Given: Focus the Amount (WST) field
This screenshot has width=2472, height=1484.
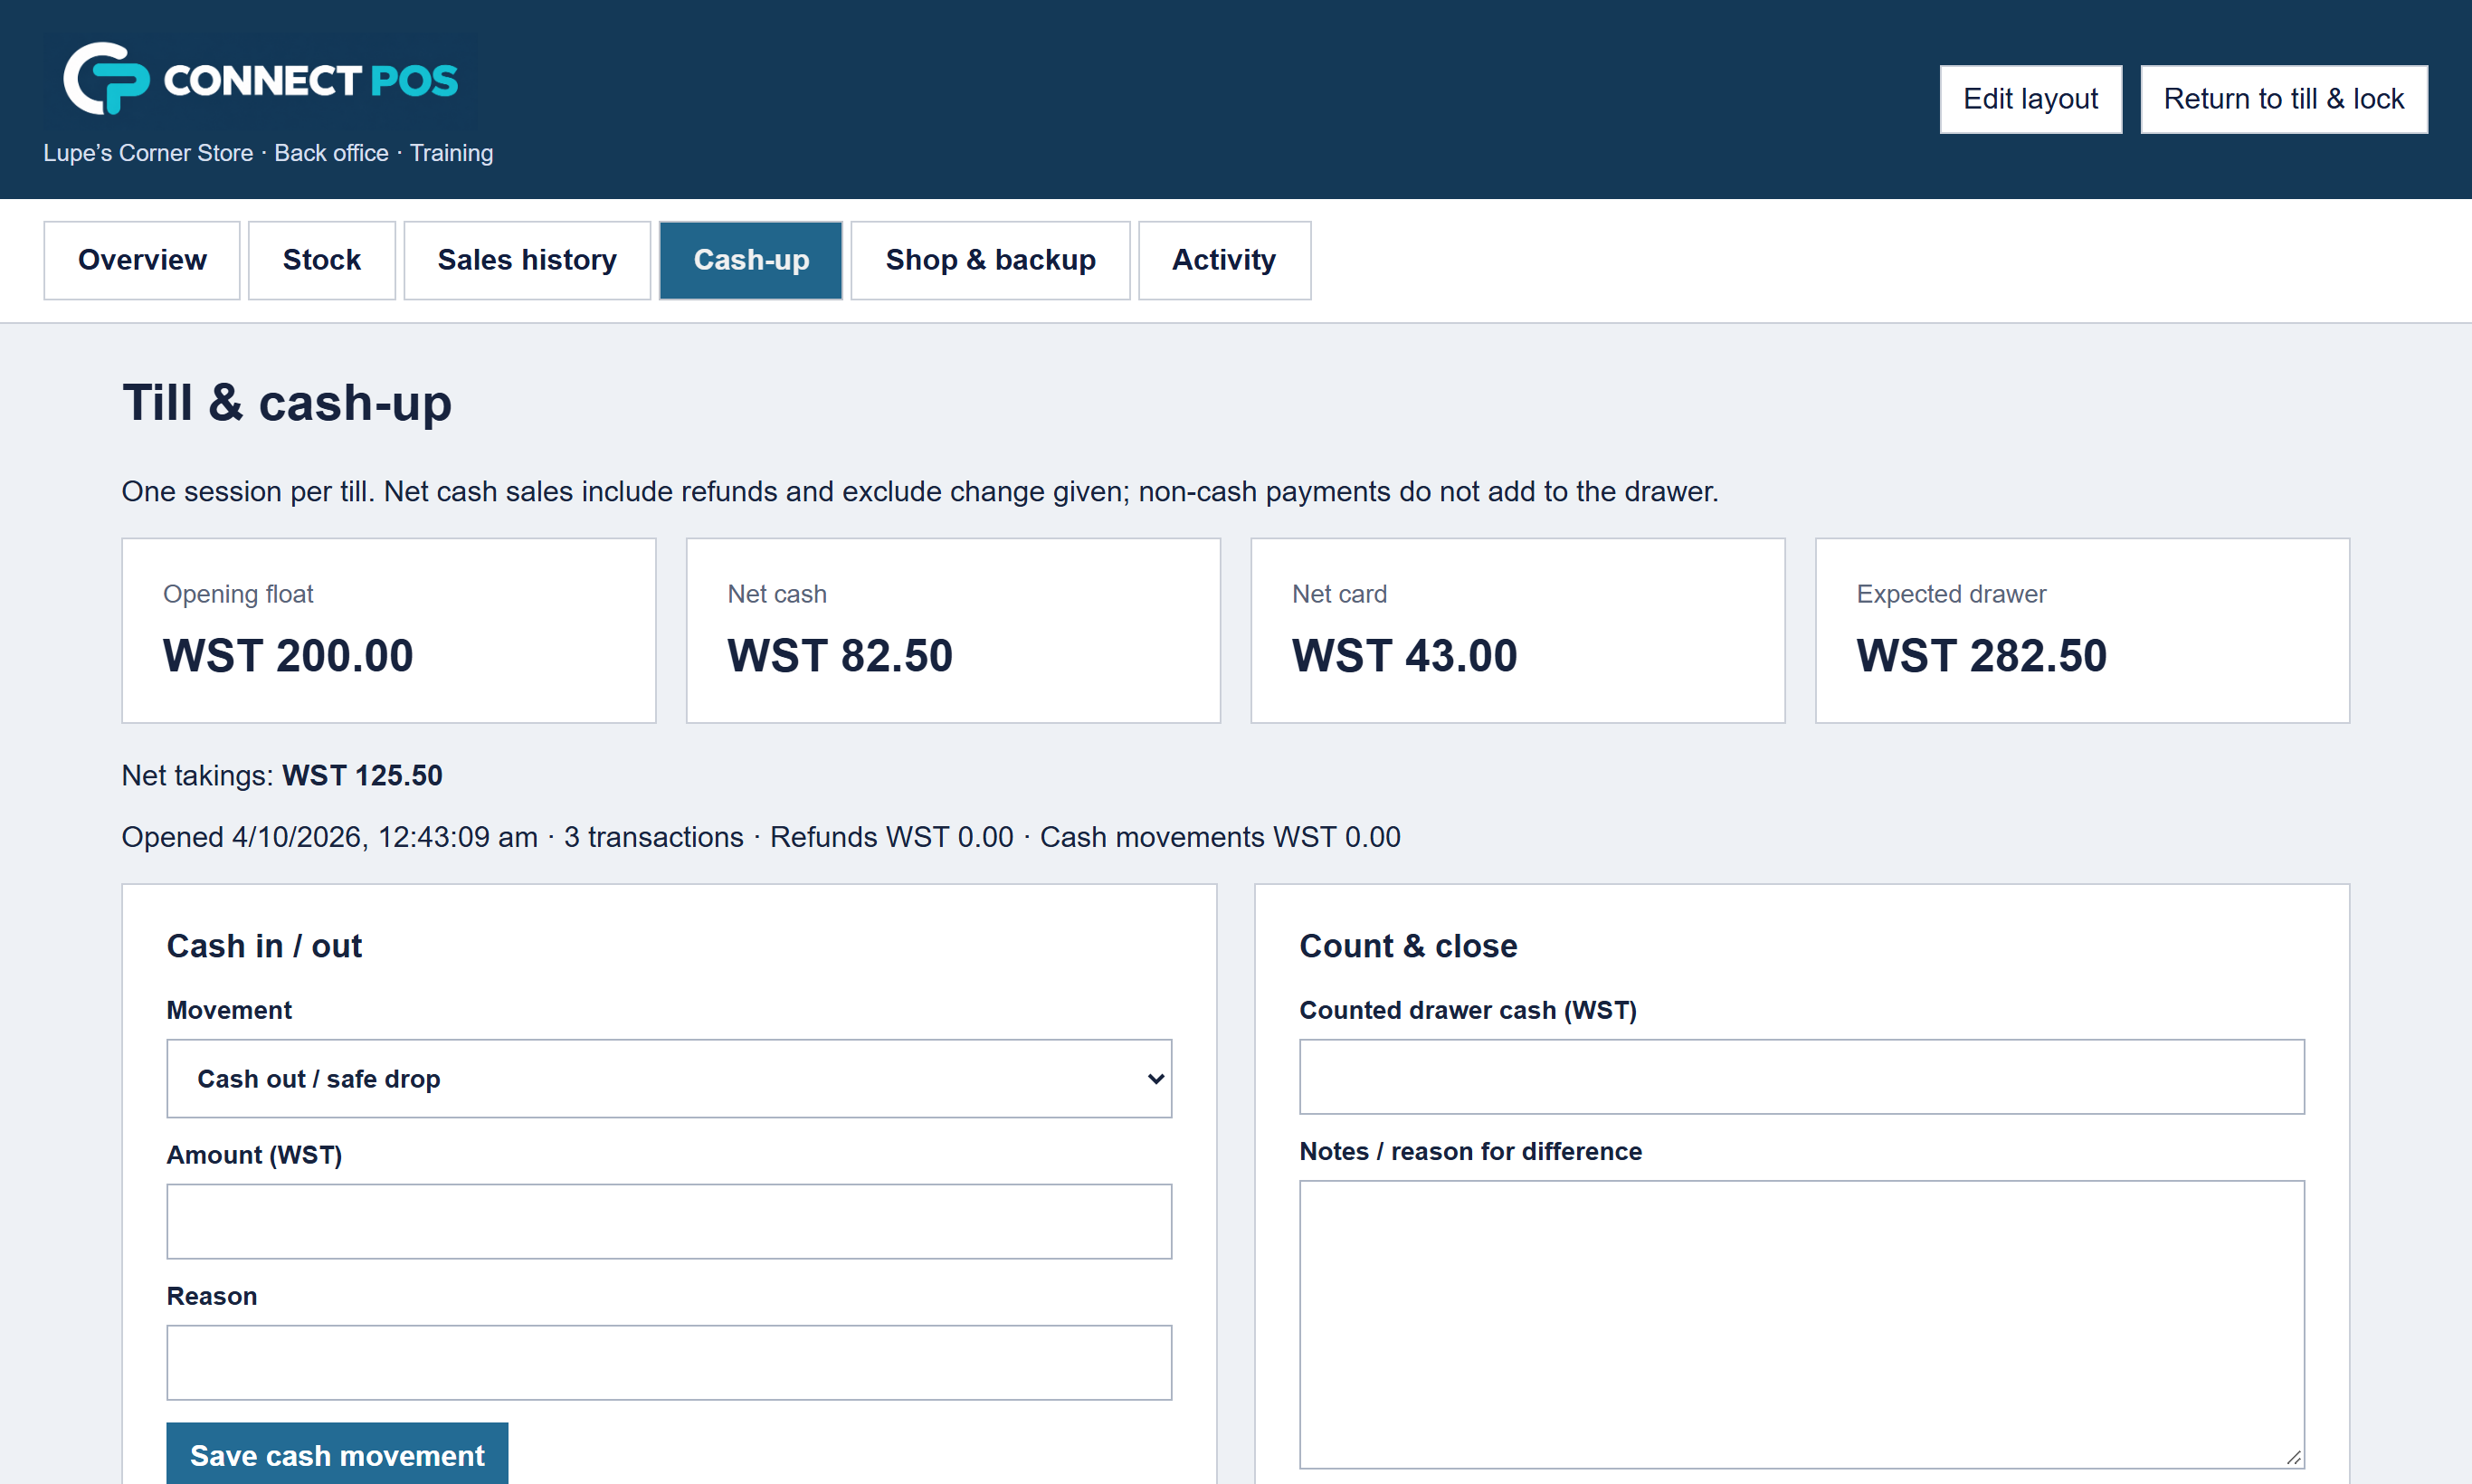Looking at the screenshot, I should pyautogui.click(x=669, y=1221).
